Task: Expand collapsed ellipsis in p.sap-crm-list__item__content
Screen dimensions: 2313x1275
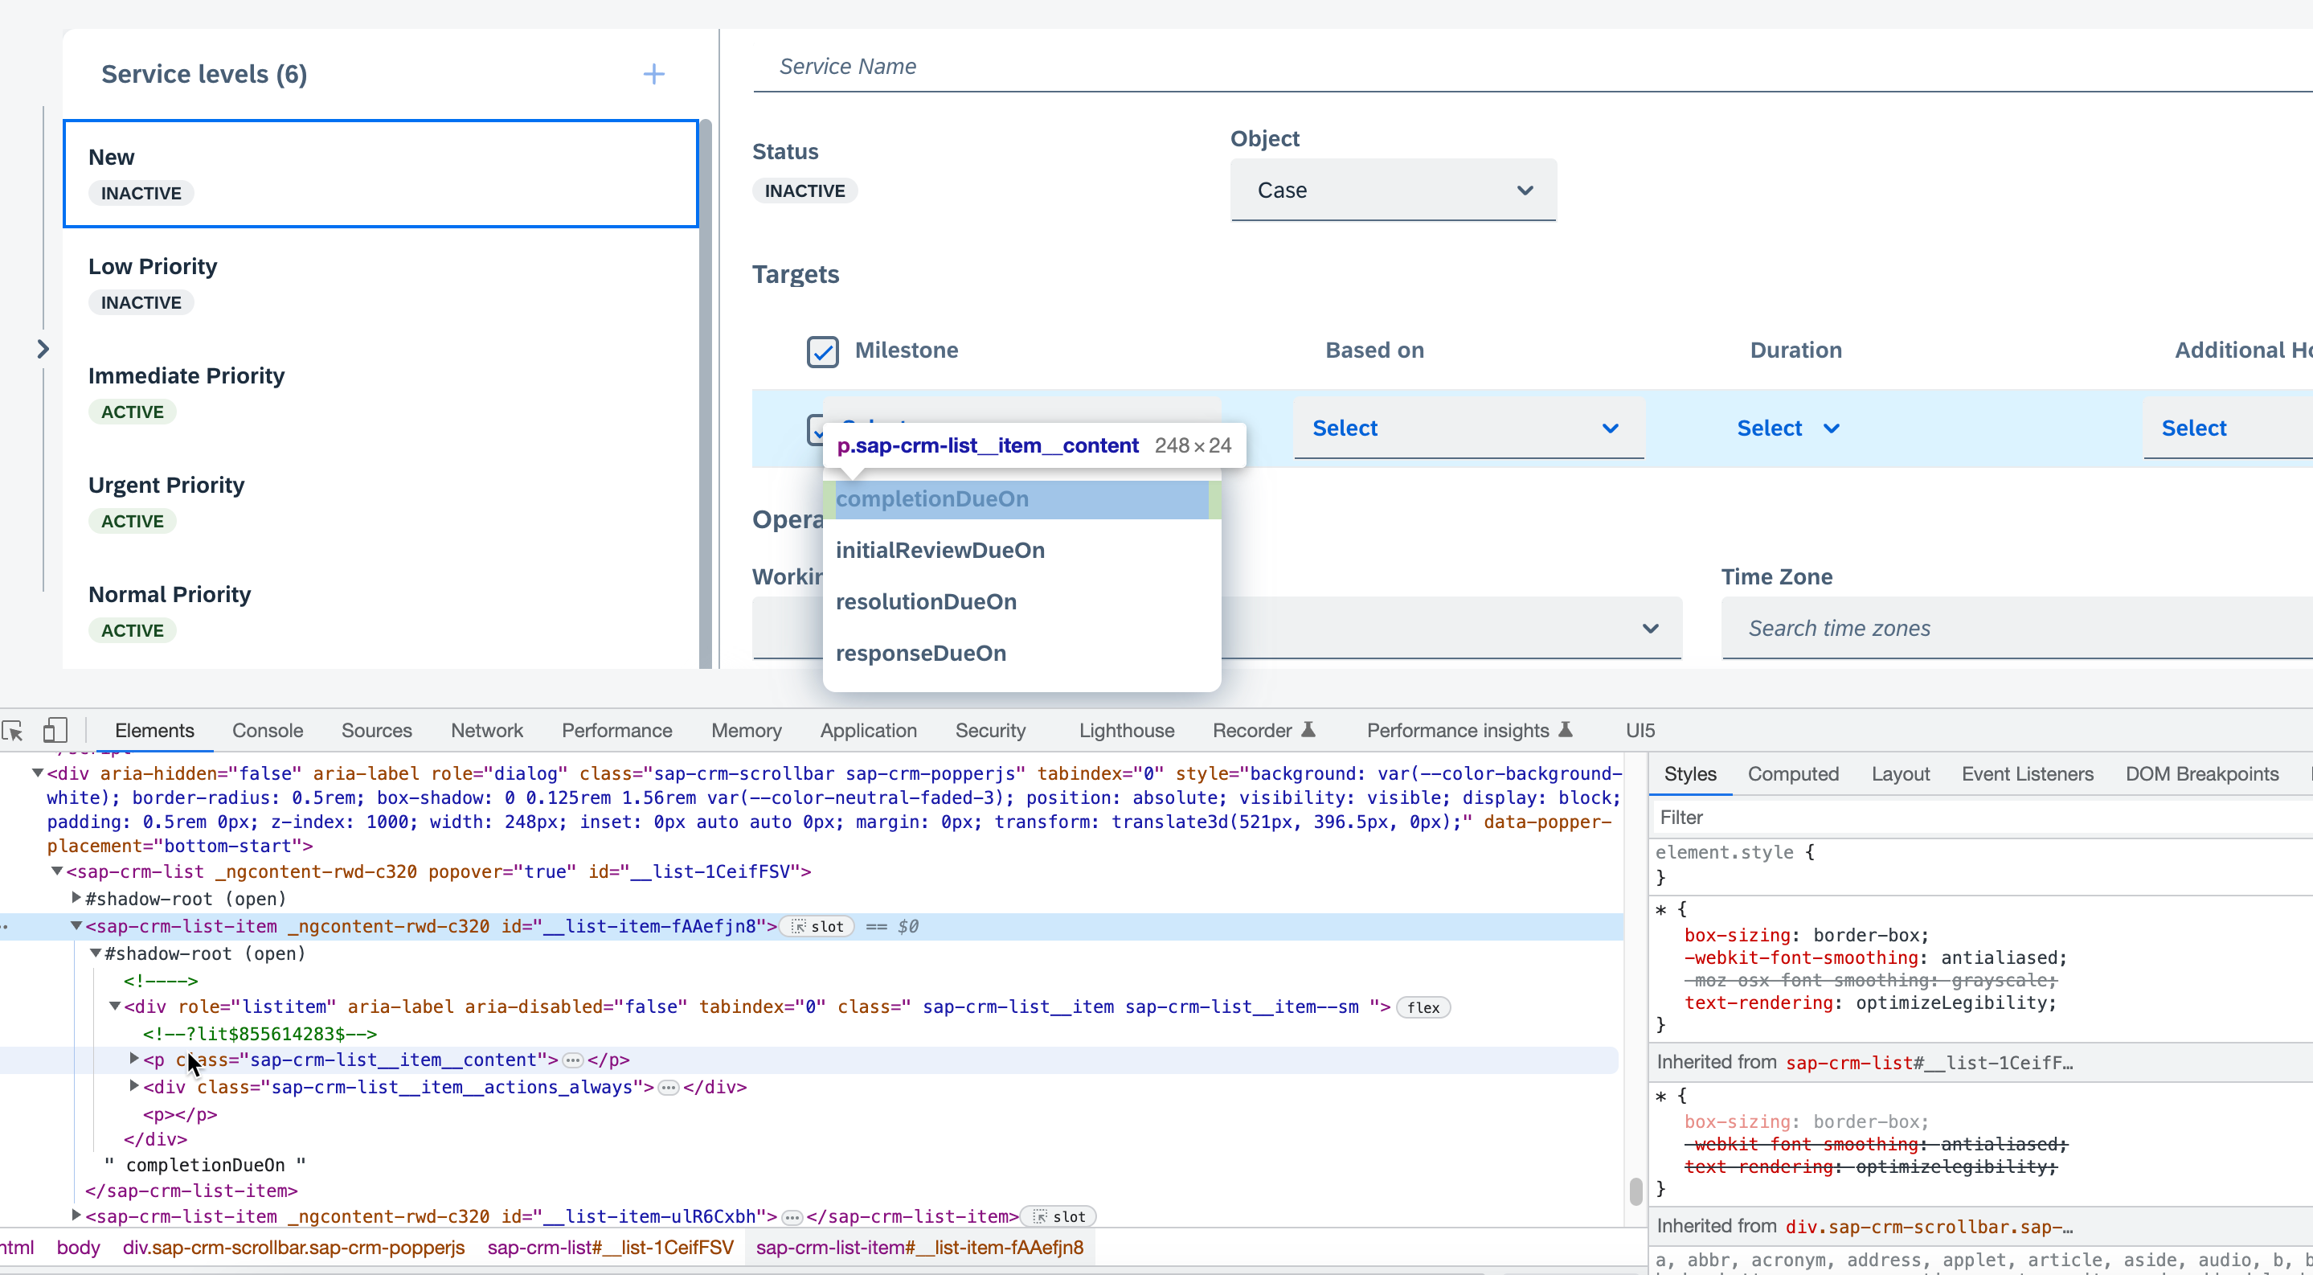Action: [572, 1060]
